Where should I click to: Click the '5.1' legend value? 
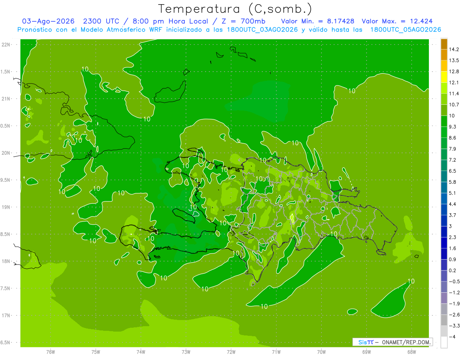[453, 193]
